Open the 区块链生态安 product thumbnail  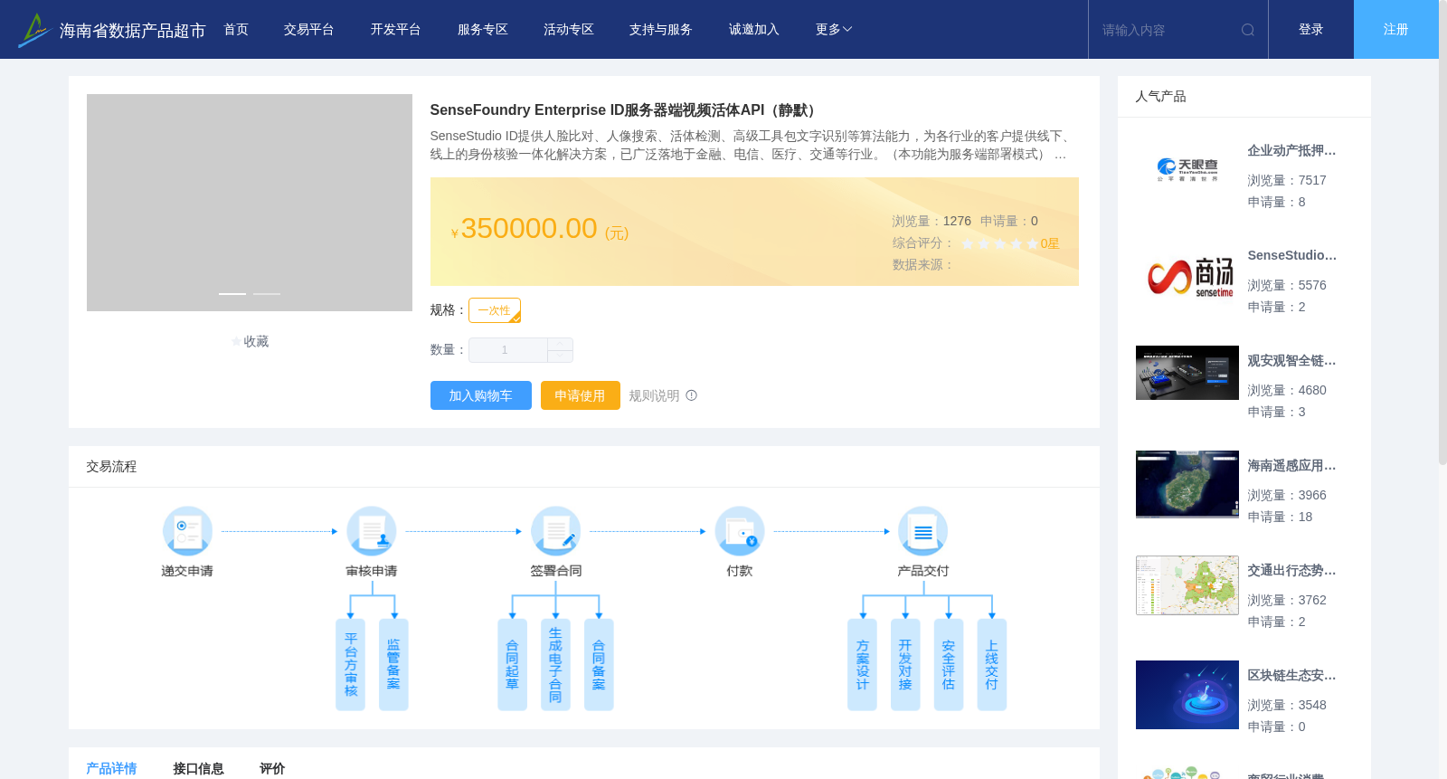tap(1187, 695)
